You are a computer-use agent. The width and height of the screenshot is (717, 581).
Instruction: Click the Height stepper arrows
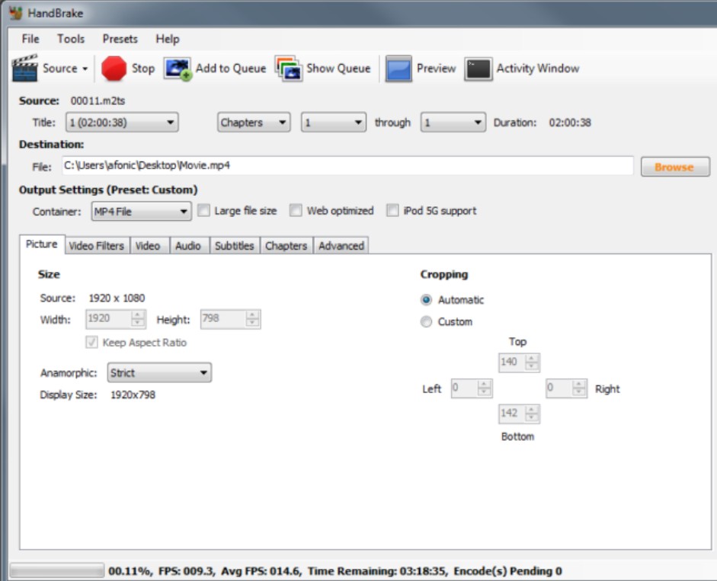click(x=252, y=318)
